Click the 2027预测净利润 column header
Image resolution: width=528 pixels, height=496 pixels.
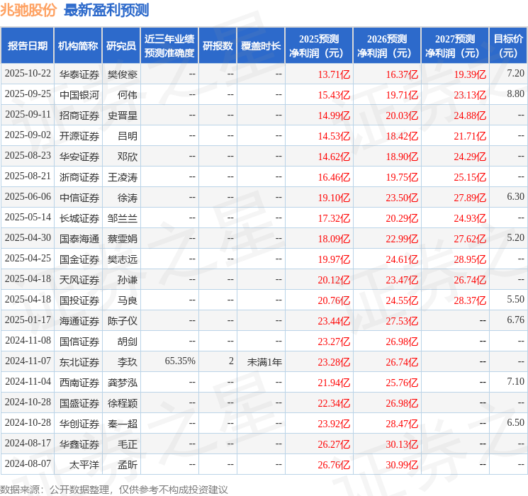[455, 46]
